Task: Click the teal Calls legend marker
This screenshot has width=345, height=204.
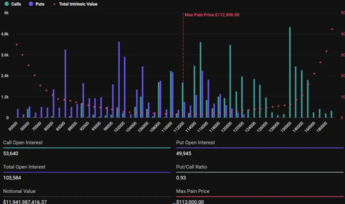Action: tap(6, 4)
